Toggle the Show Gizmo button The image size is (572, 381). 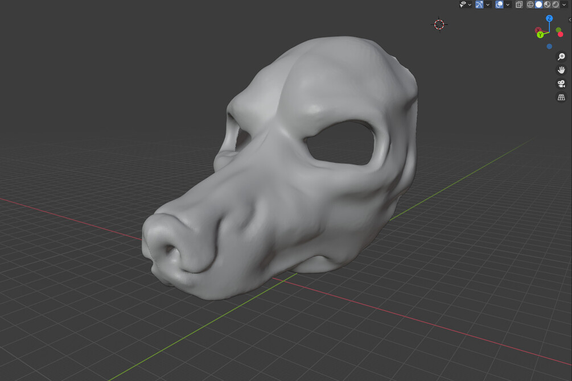pyautogui.click(x=479, y=5)
